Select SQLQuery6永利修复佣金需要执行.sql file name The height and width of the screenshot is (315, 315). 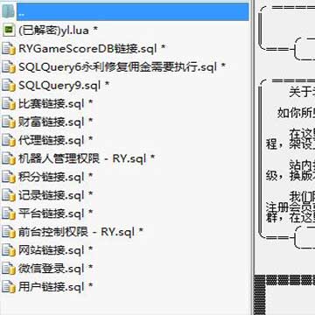coord(122,66)
